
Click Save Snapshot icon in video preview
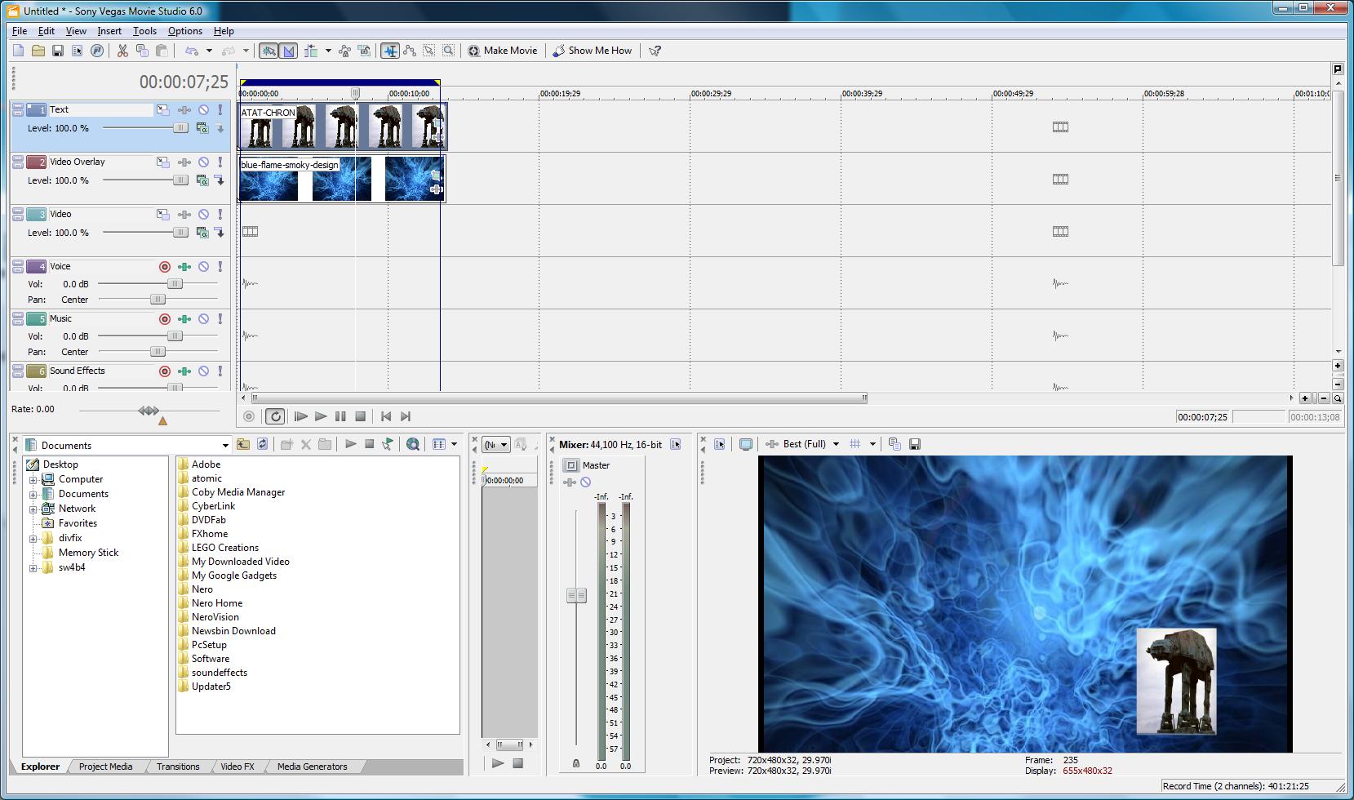pos(915,444)
